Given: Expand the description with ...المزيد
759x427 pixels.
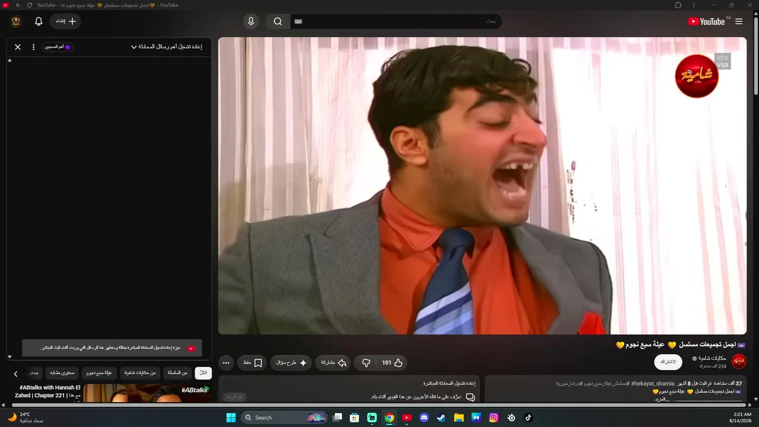Looking at the screenshot, I should [x=662, y=399].
